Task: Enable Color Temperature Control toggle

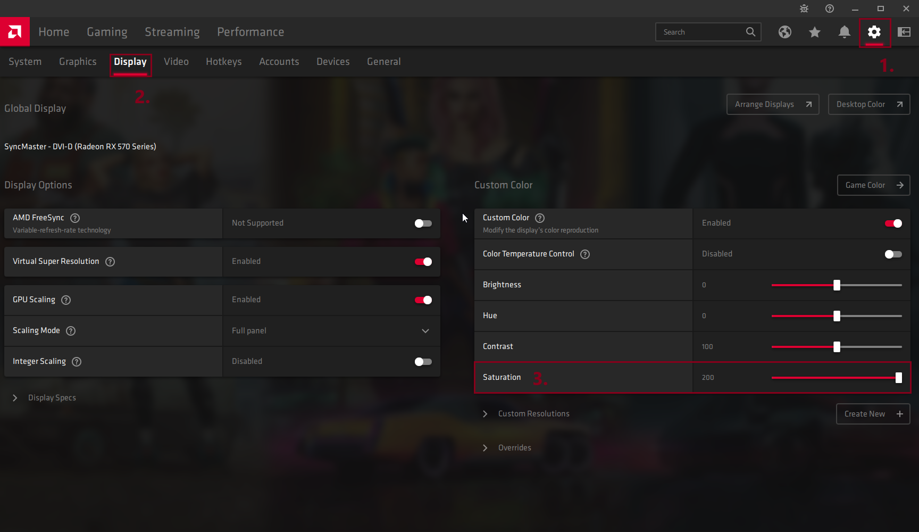Action: (x=893, y=254)
